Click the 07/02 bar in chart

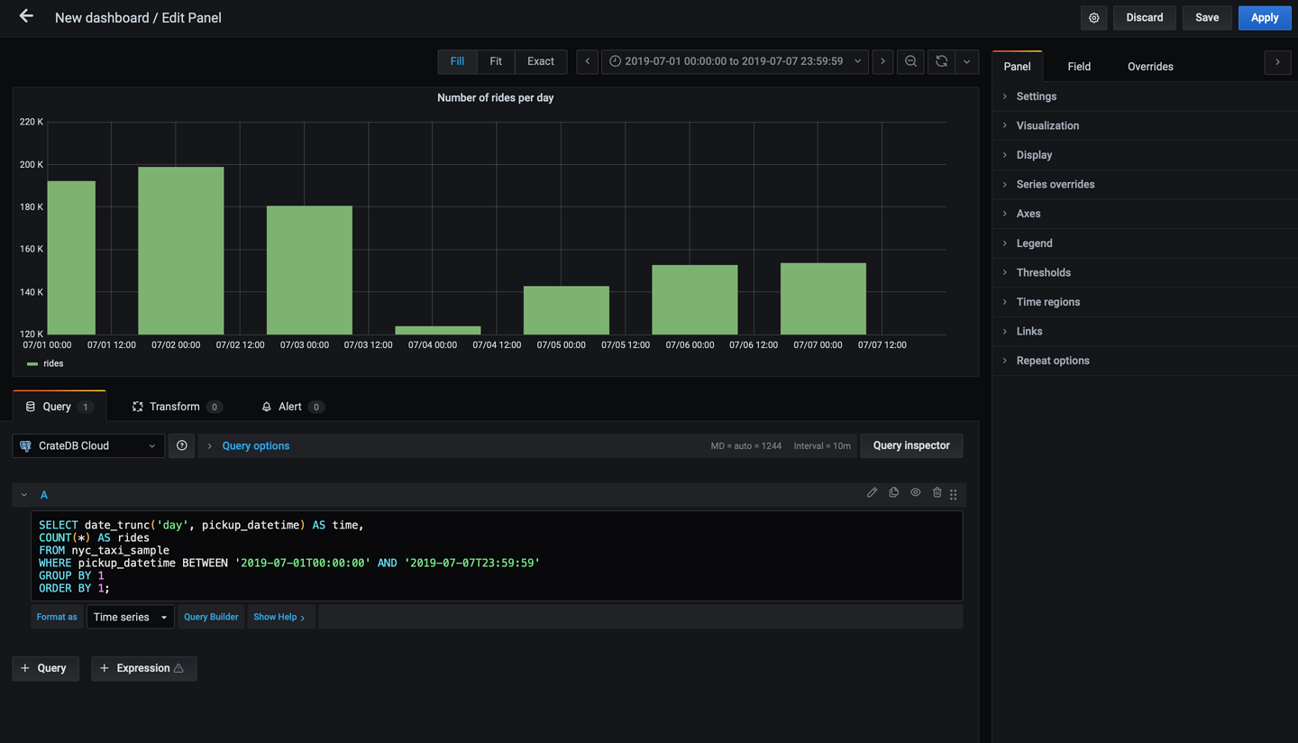click(x=180, y=251)
